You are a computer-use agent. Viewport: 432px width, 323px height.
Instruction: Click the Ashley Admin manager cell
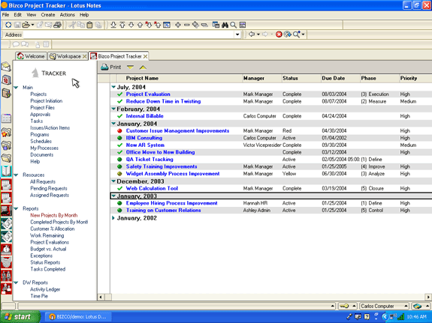tap(256, 211)
